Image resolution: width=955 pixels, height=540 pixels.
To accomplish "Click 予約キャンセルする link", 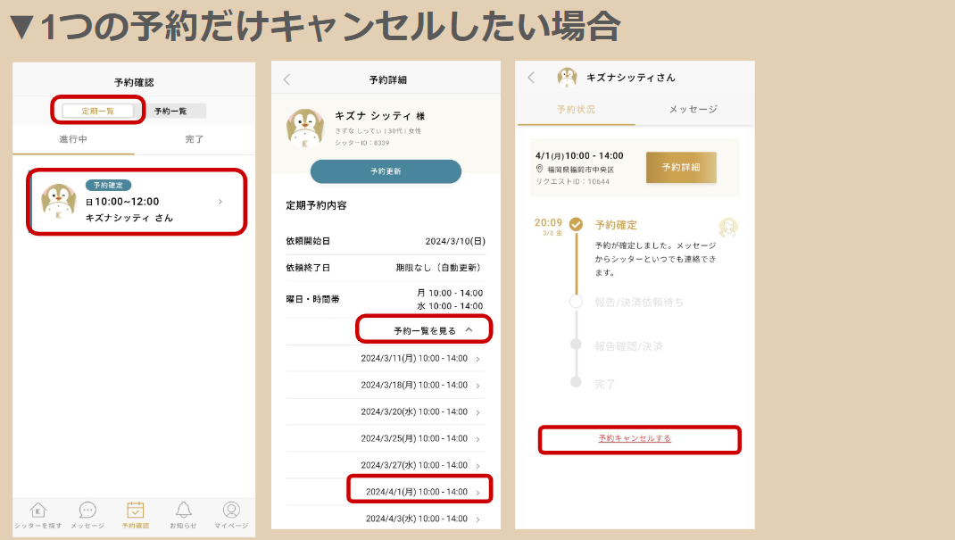I will [635, 438].
